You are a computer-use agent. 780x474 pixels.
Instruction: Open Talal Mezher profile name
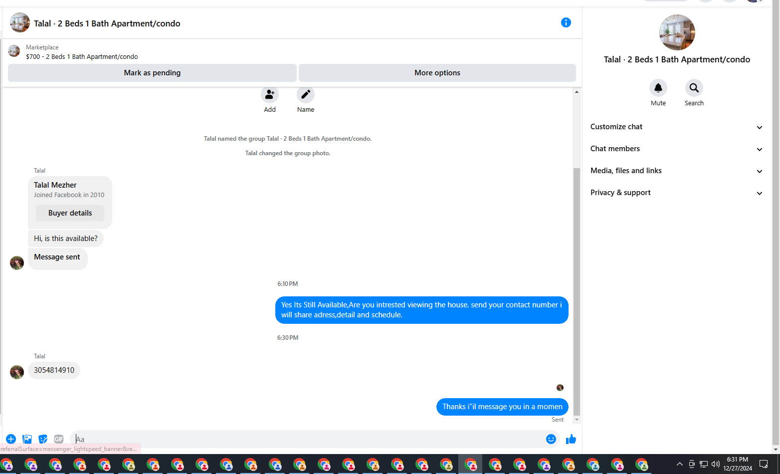55,185
